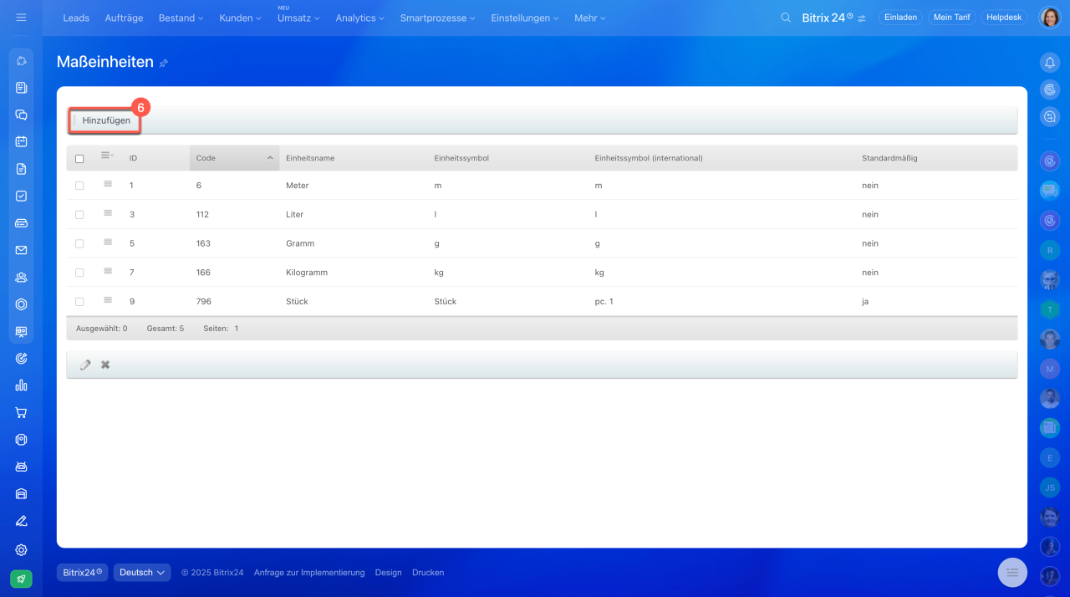The height and width of the screenshot is (597, 1070).
Task: Open the column settings menu in header
Action: click(x=107, y=156)
